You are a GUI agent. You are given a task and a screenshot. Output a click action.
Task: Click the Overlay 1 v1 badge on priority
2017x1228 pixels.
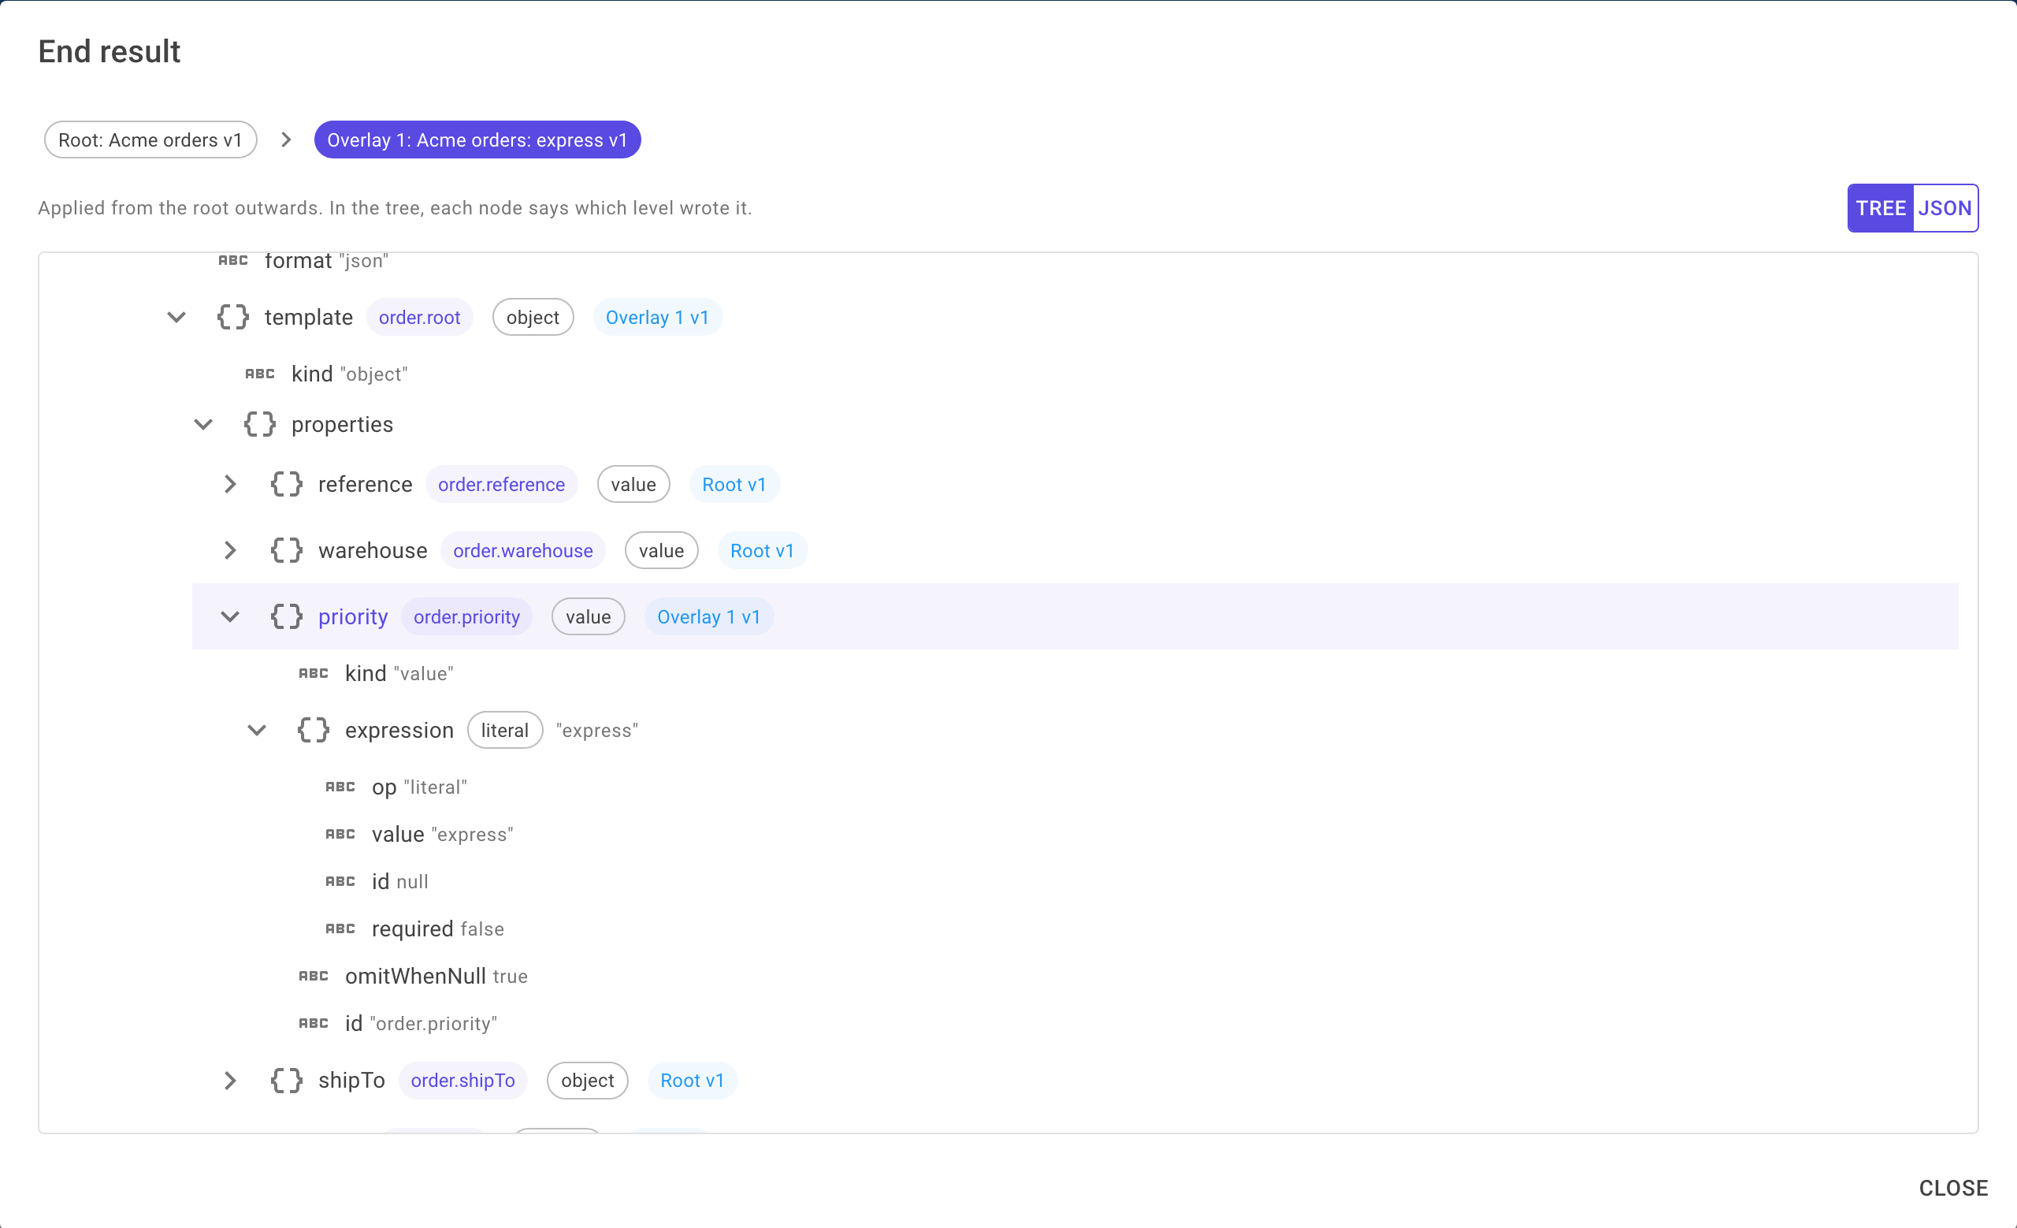pyautogui.click(x=709, y=616)
